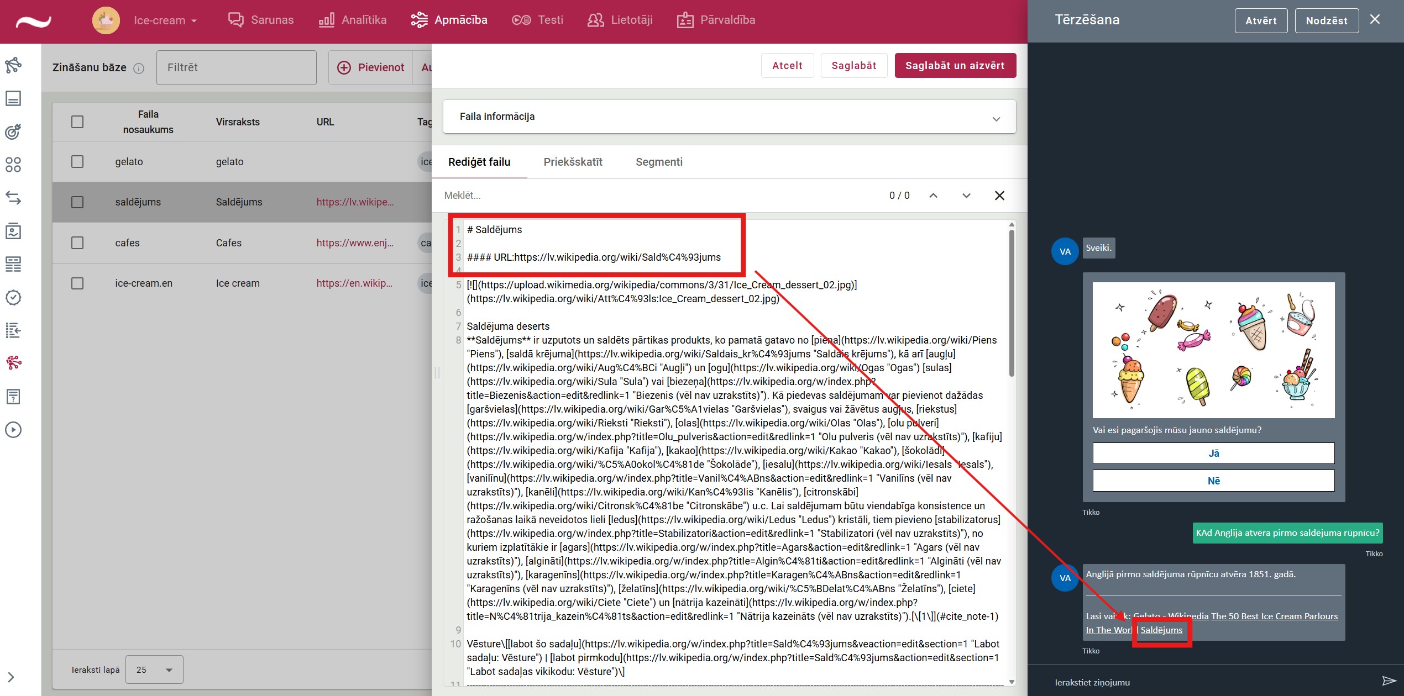Expand sidebar with bottom chevron icon

(x=11, y=677)
